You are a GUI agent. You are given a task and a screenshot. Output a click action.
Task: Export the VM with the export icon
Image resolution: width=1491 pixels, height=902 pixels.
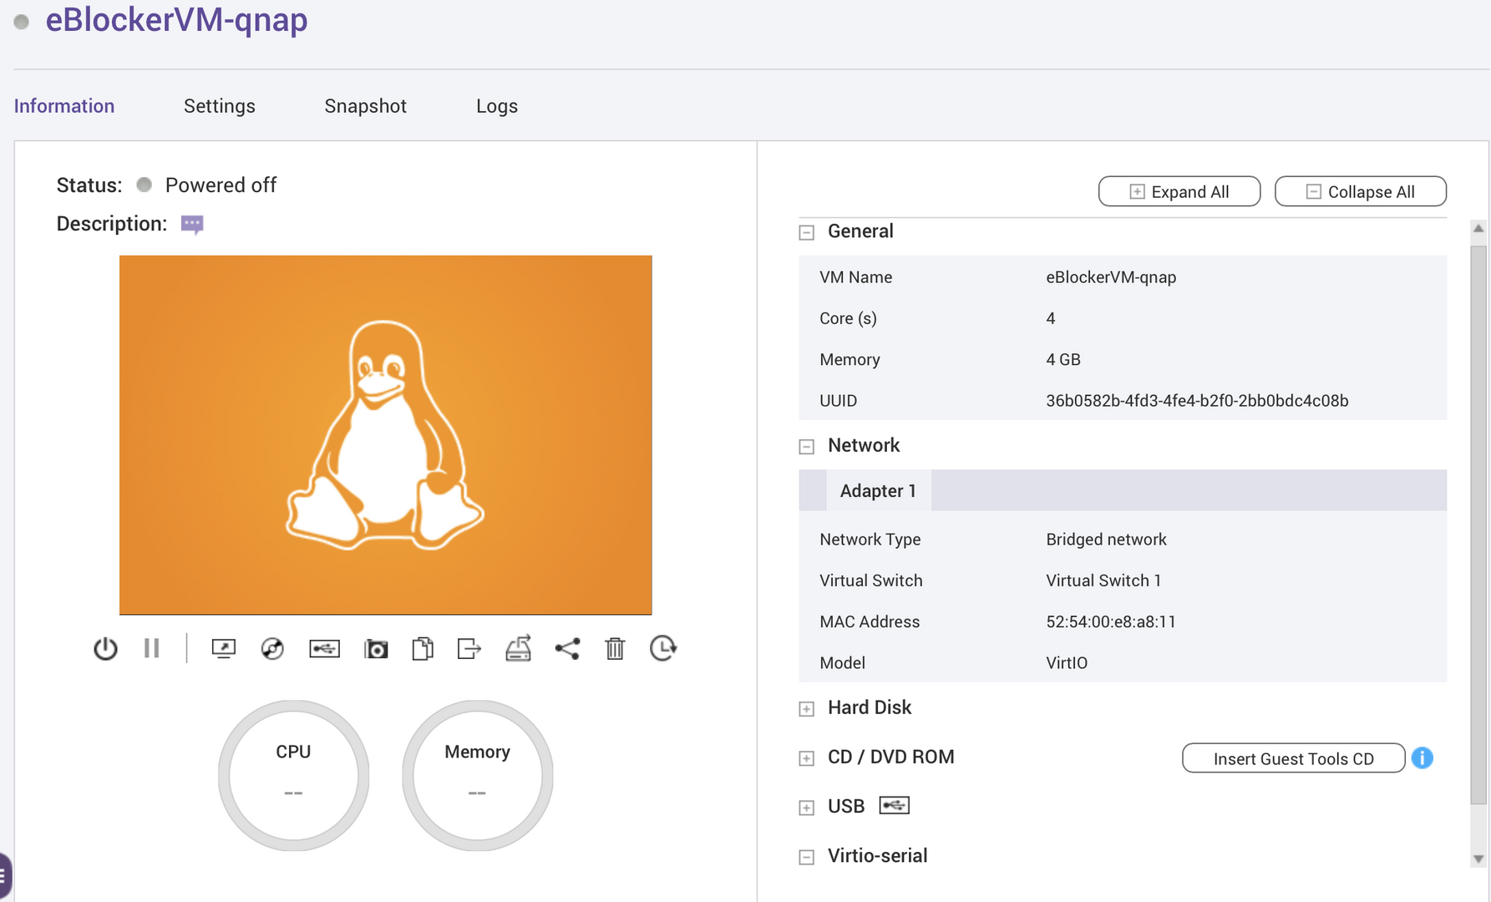469,648
